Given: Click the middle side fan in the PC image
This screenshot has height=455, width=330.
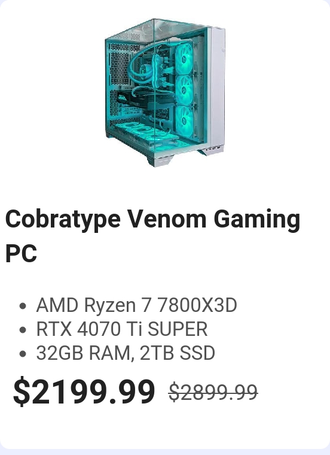Looking at the screenshot, I should coord(184,90).
